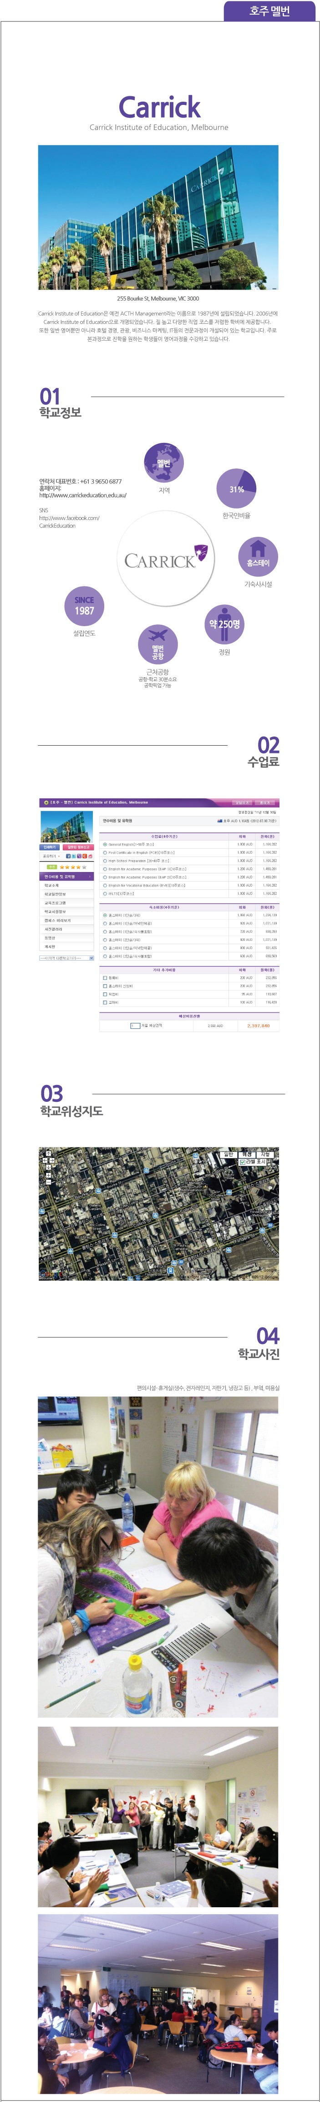The image size is (320, 2102).
Task: Select the First Certificate in English radio
Action: pos(105,853)
